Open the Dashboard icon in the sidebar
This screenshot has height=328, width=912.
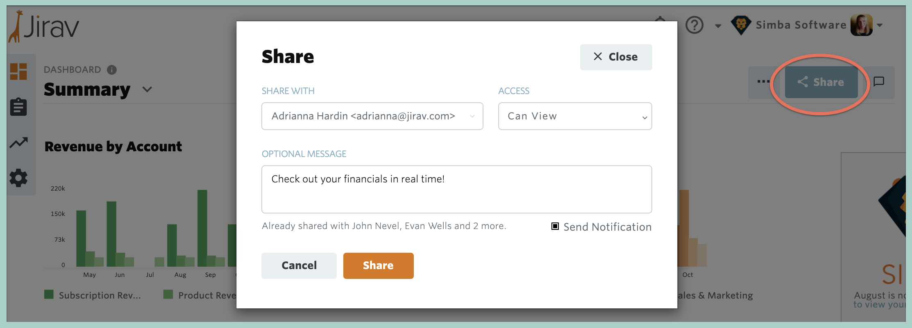click(x=18, y=72)
